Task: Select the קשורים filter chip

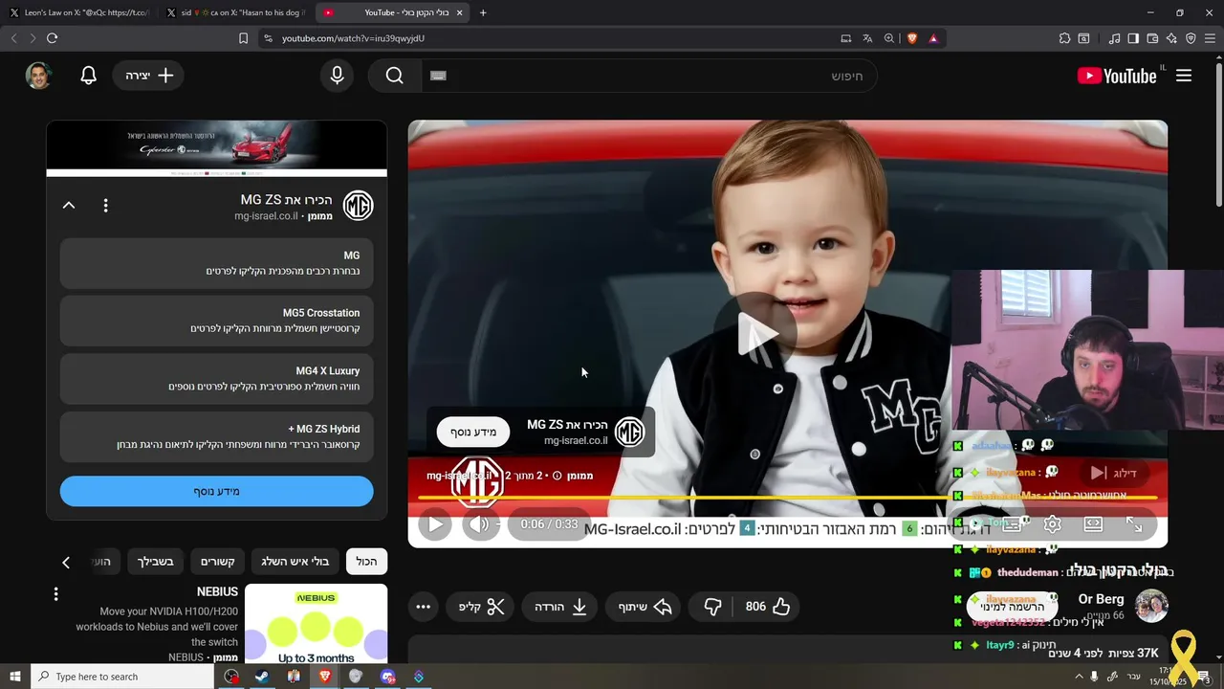Action: coord(218,562)
